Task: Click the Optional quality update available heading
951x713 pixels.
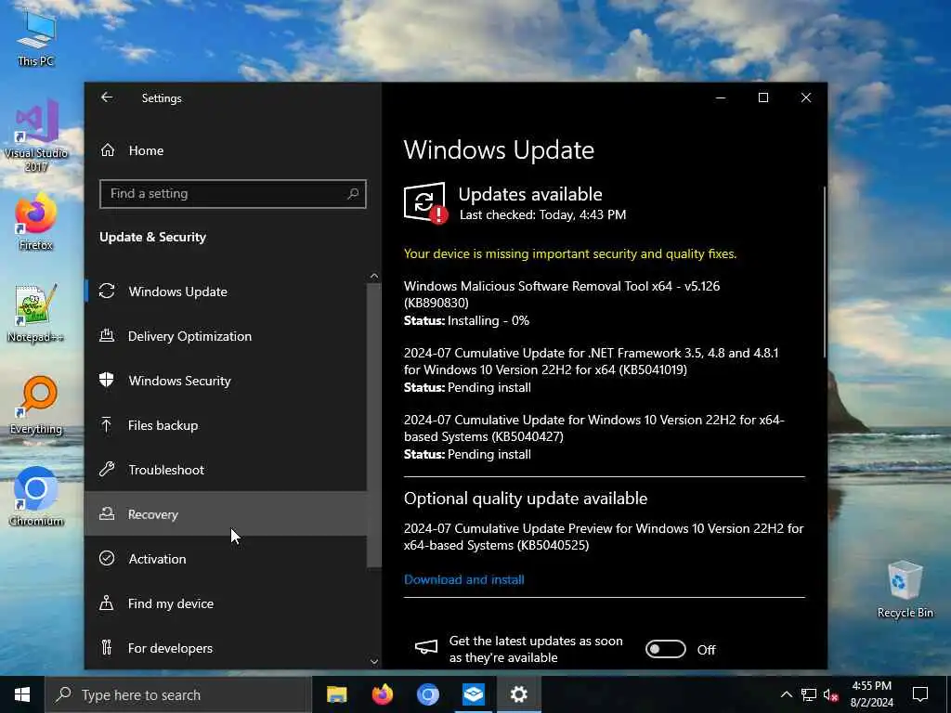Action: tap(526, 499)
